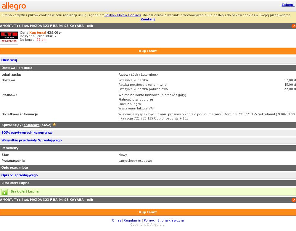This screenshot has width=296, height=231.
Task: Click Płacę z Allegro text
Action: click(x=130, y=104)
